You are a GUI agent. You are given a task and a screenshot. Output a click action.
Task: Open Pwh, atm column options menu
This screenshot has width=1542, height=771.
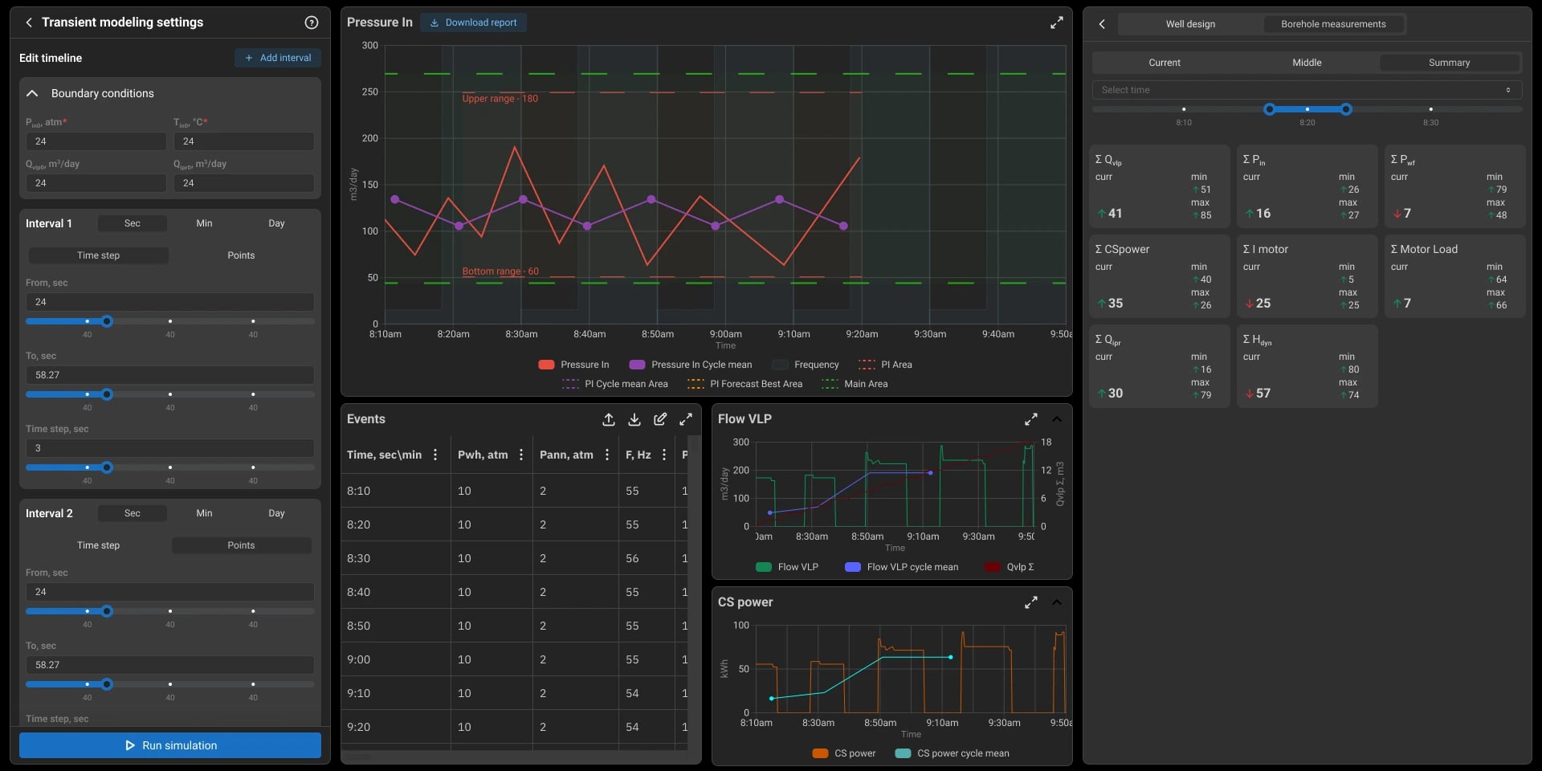(x=521, y=455)
